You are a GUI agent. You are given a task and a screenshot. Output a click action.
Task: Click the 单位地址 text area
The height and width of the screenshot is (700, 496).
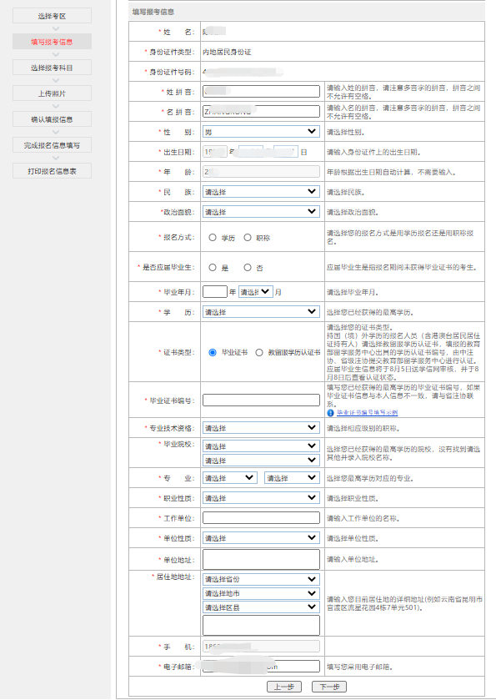point(261,559)
